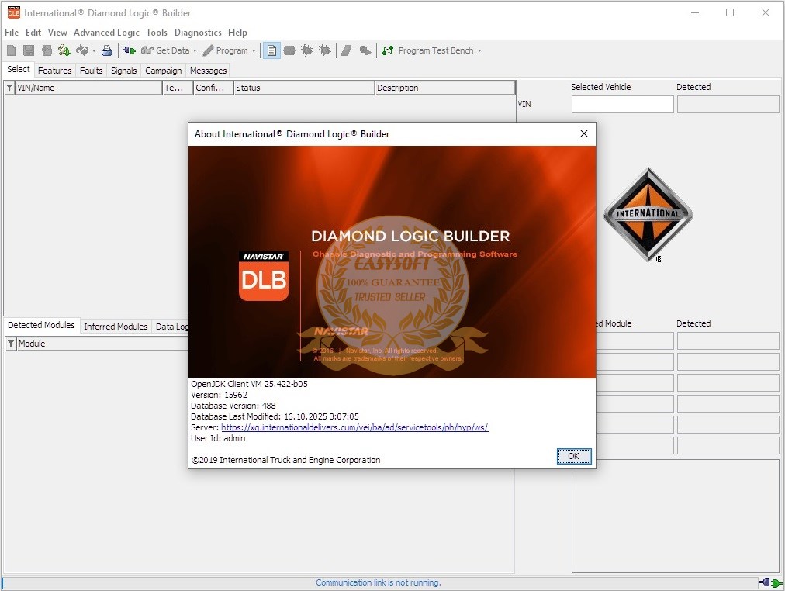The width and height of the screenshot is (785, 591).
Task: Switch to the Faults tab
Action: coord(91,71)
